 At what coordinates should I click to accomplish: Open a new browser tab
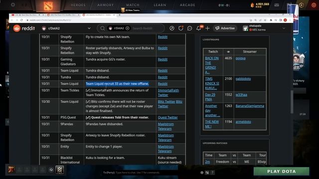coord(120,15)
